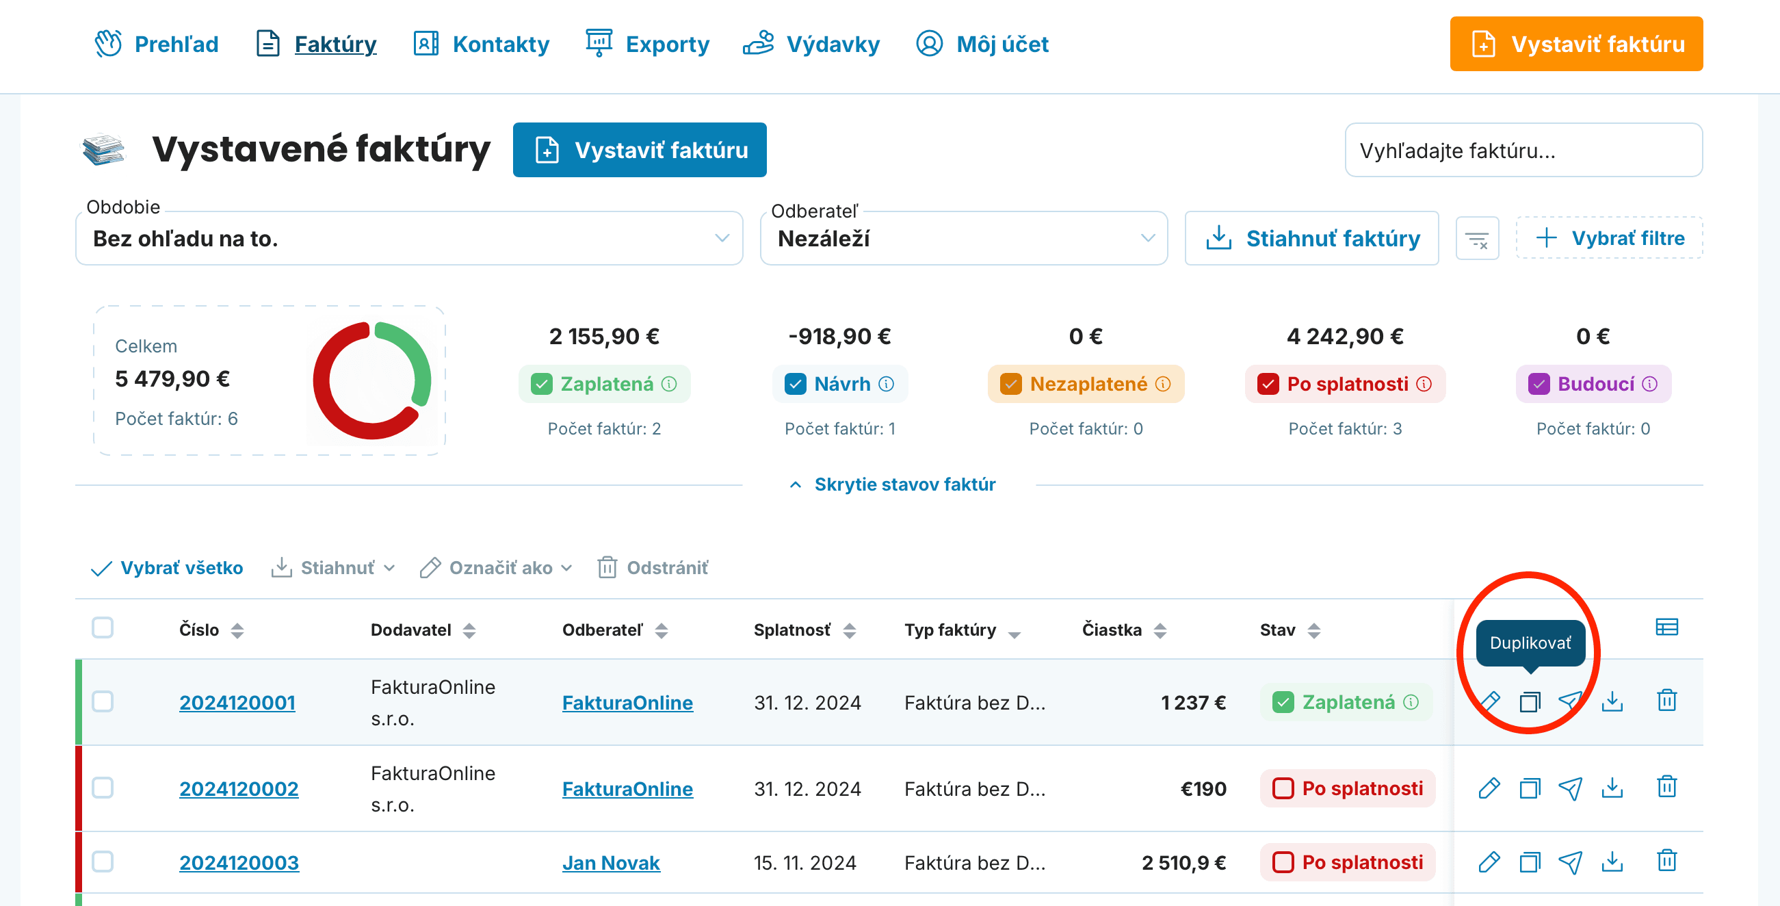Clear filters with the filter-remove icon
This screenshot has height=906, width=1780.
click(1478, 239)
